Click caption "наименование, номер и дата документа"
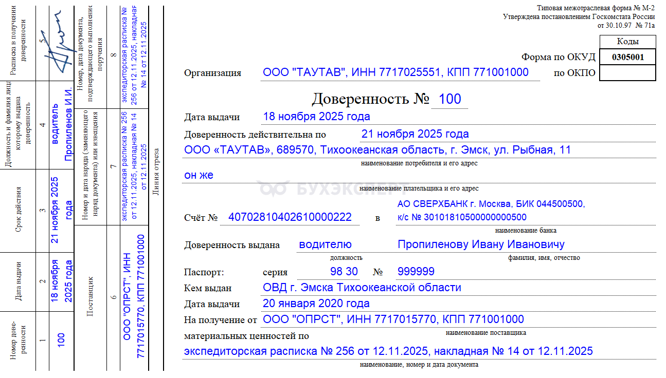The width and height of the screenshot is (666, 378). [x=419, y=365]
